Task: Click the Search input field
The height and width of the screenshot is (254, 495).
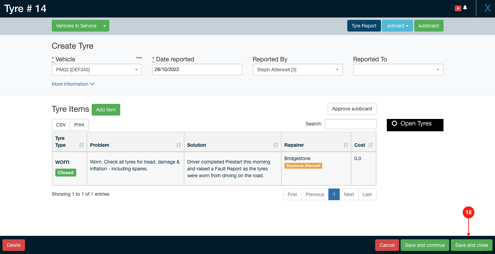Action: [350, 124]
